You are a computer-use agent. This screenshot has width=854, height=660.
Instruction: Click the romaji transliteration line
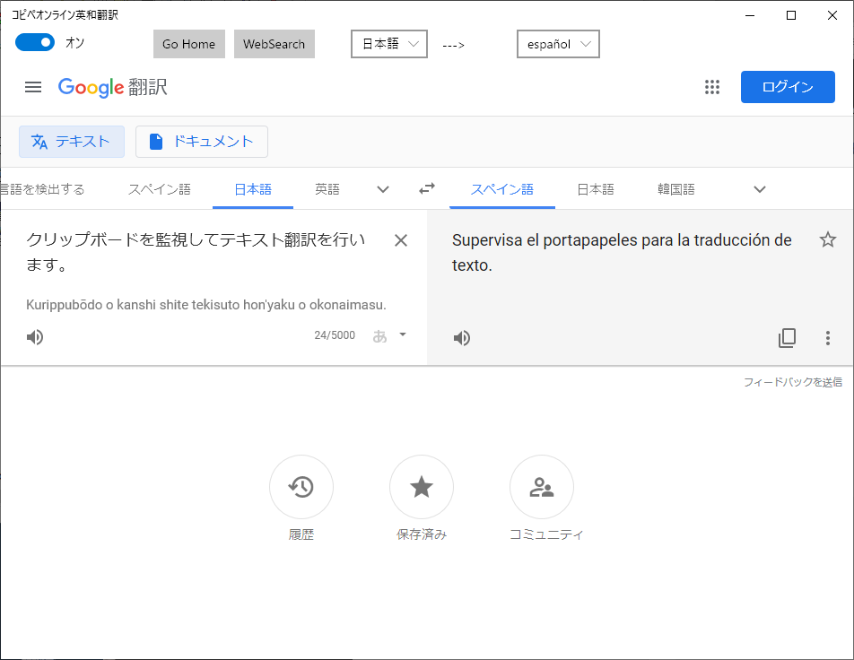206,305
